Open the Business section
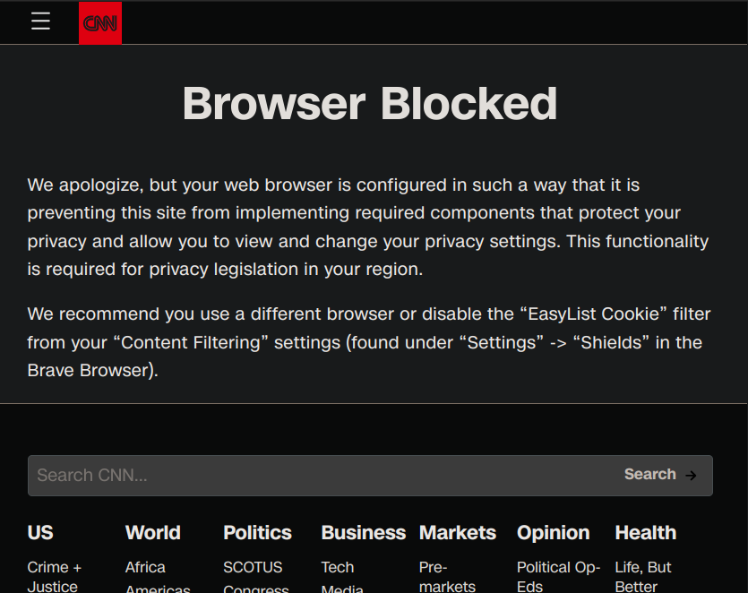The width and height of the screenshot is (748, 593). (x=363, y=533)
